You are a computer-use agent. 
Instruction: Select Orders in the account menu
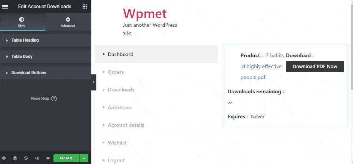pyautogui.click(x=116, y=72)
